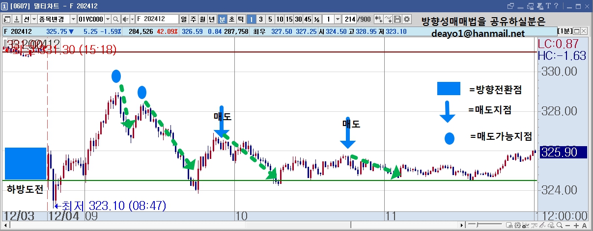The image size is (593, 231).
Task: Open the 01VC000 symbol code dropdown
Action: (x=107, y=19)
